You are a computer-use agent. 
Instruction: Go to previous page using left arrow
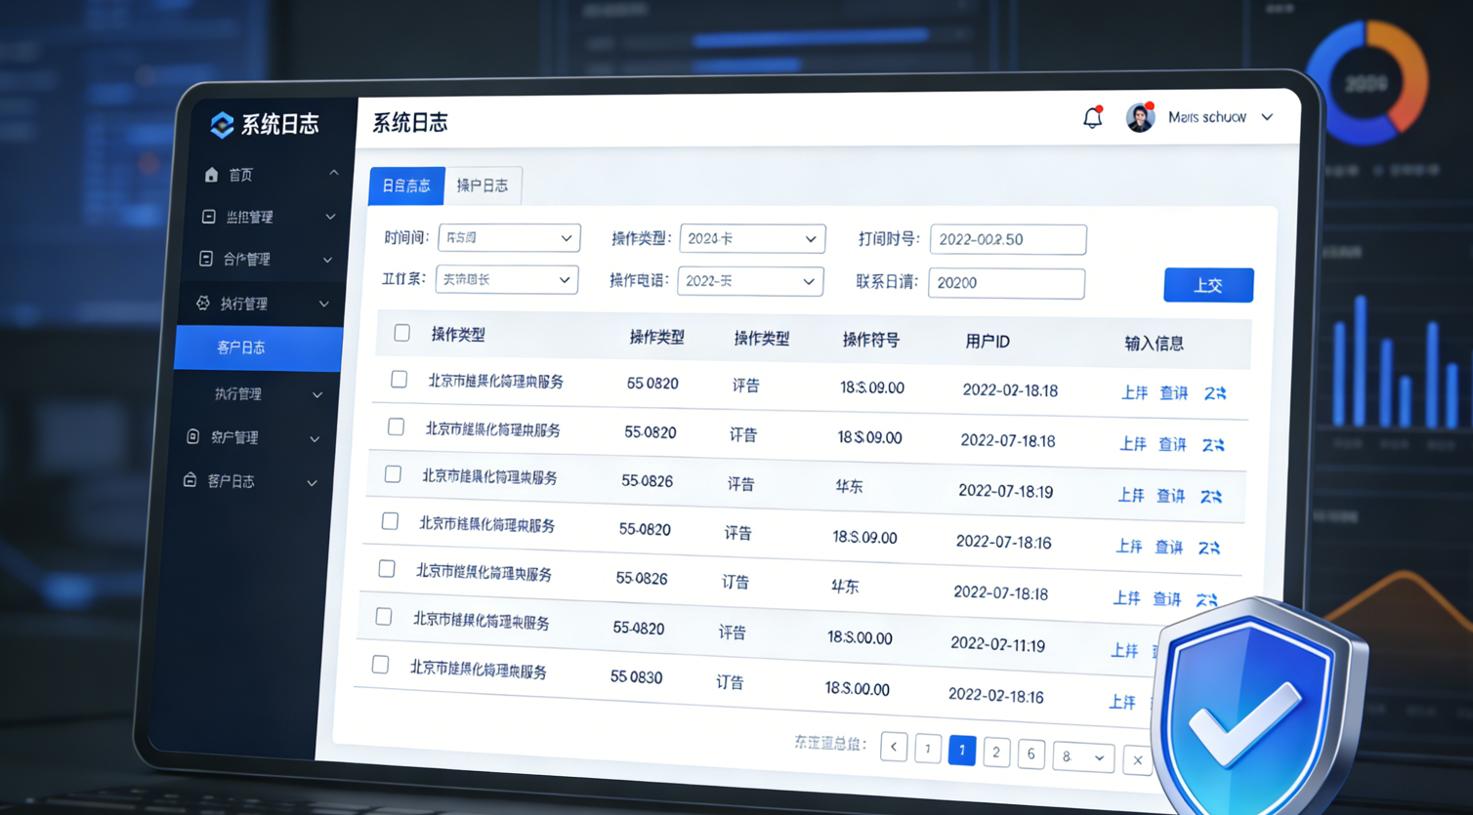click(x=893, y=747)
